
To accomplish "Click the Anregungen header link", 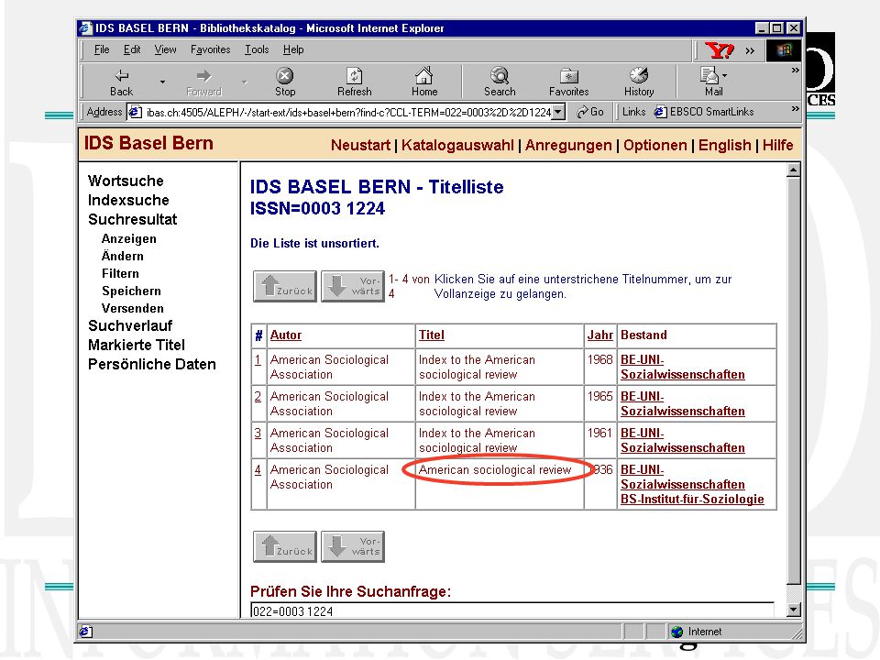I will click(x=568, y=146).
